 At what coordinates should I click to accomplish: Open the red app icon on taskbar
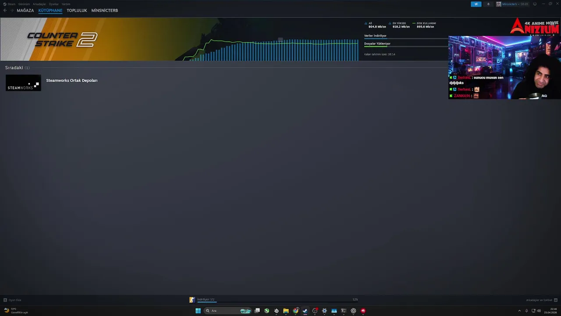[x=363, y=311]
